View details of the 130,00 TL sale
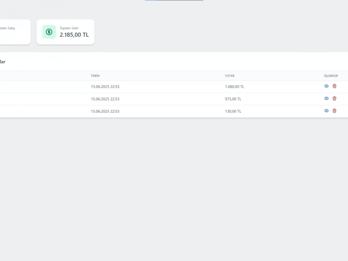The width and height of the screenshot is (348, 261). (326, 111)
